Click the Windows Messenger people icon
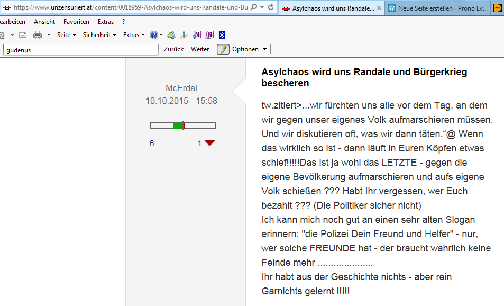This screenshot has width=504, height=306. point(171,35)
